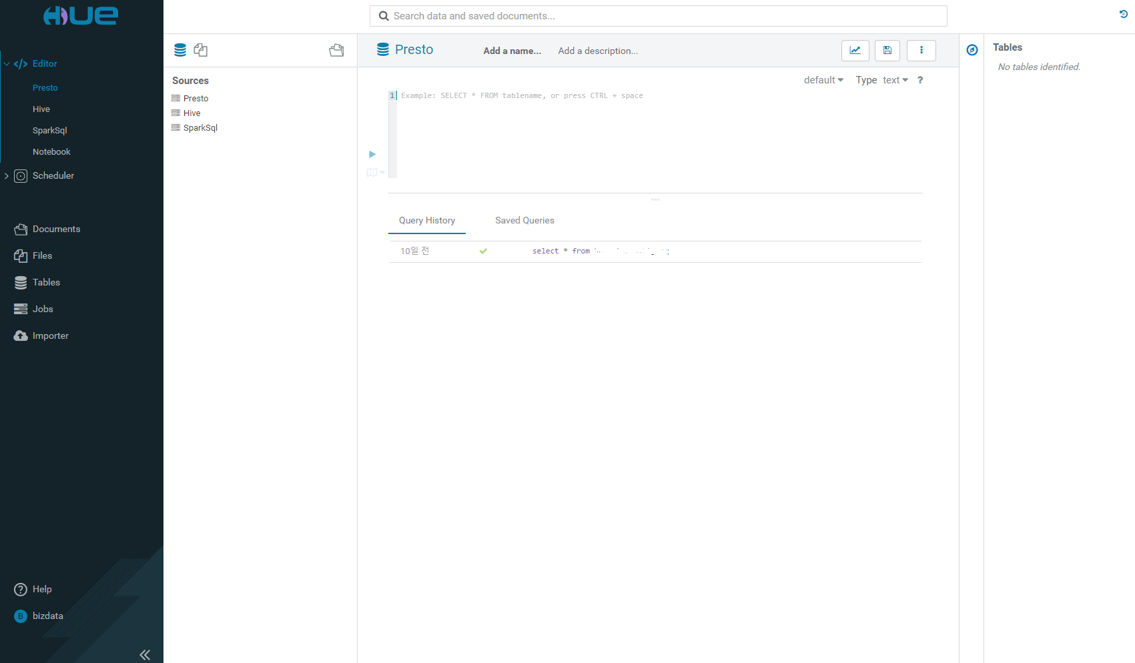Select the Saved Queries tab
The image size is (1135, 663).
[x=524, y=220]
